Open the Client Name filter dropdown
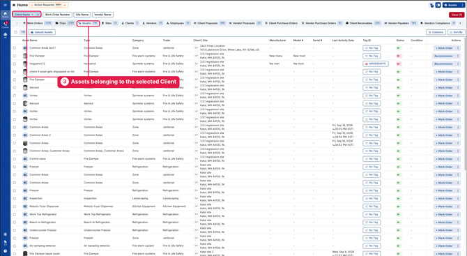This screenshot has height=256, width=467. [26, 15]
